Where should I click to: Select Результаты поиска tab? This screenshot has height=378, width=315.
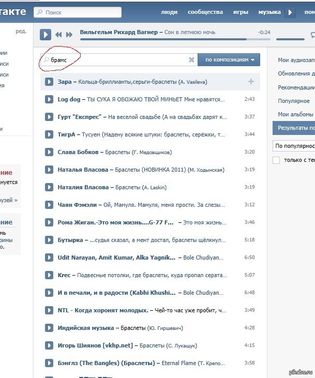click(x=294, y=128)
